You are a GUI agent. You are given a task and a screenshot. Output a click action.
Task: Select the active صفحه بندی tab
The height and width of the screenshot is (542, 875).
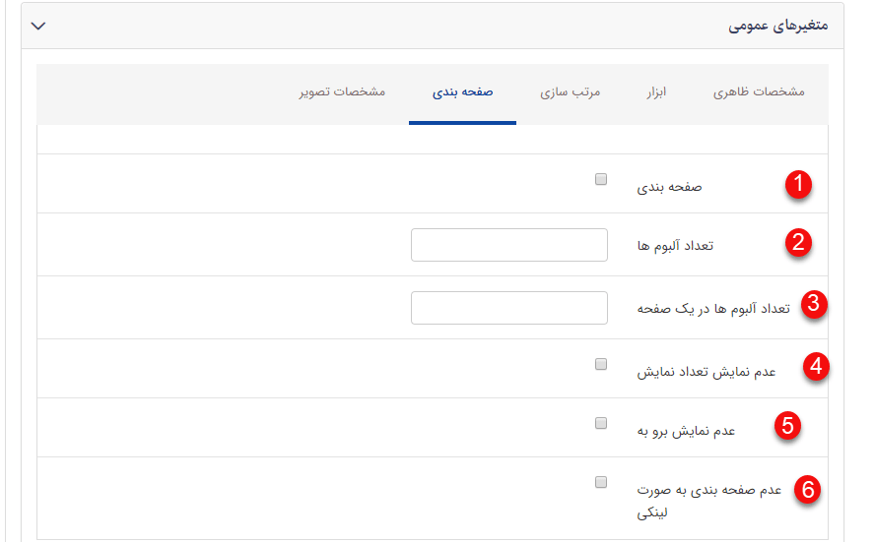(462, 92)
